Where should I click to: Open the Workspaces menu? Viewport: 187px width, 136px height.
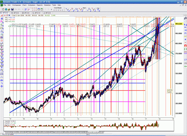click(16, 5)
